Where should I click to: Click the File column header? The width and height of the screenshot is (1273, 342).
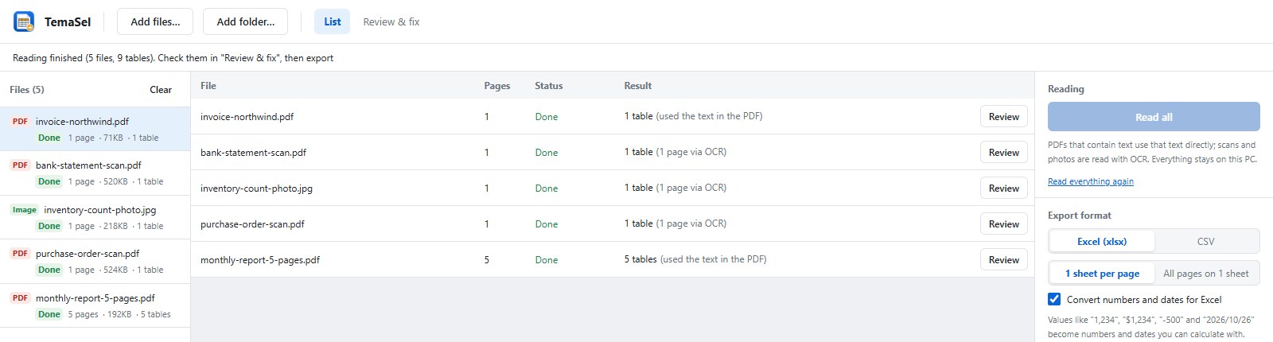[x=208, y=86]
